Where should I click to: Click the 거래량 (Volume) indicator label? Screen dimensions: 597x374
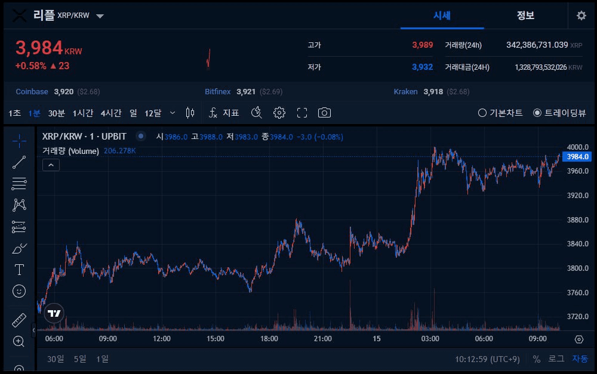(x=70, y=151)
